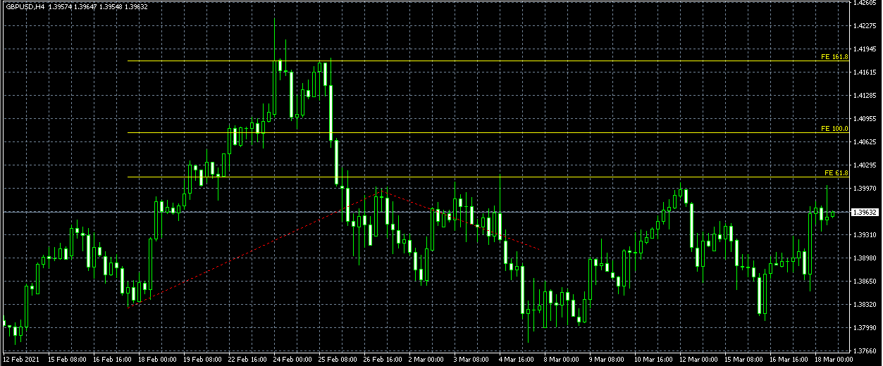Click the 1.41945 price axis label
Image resolution: width=883 pixels, height=366 pixels.
tap(865, 49)
